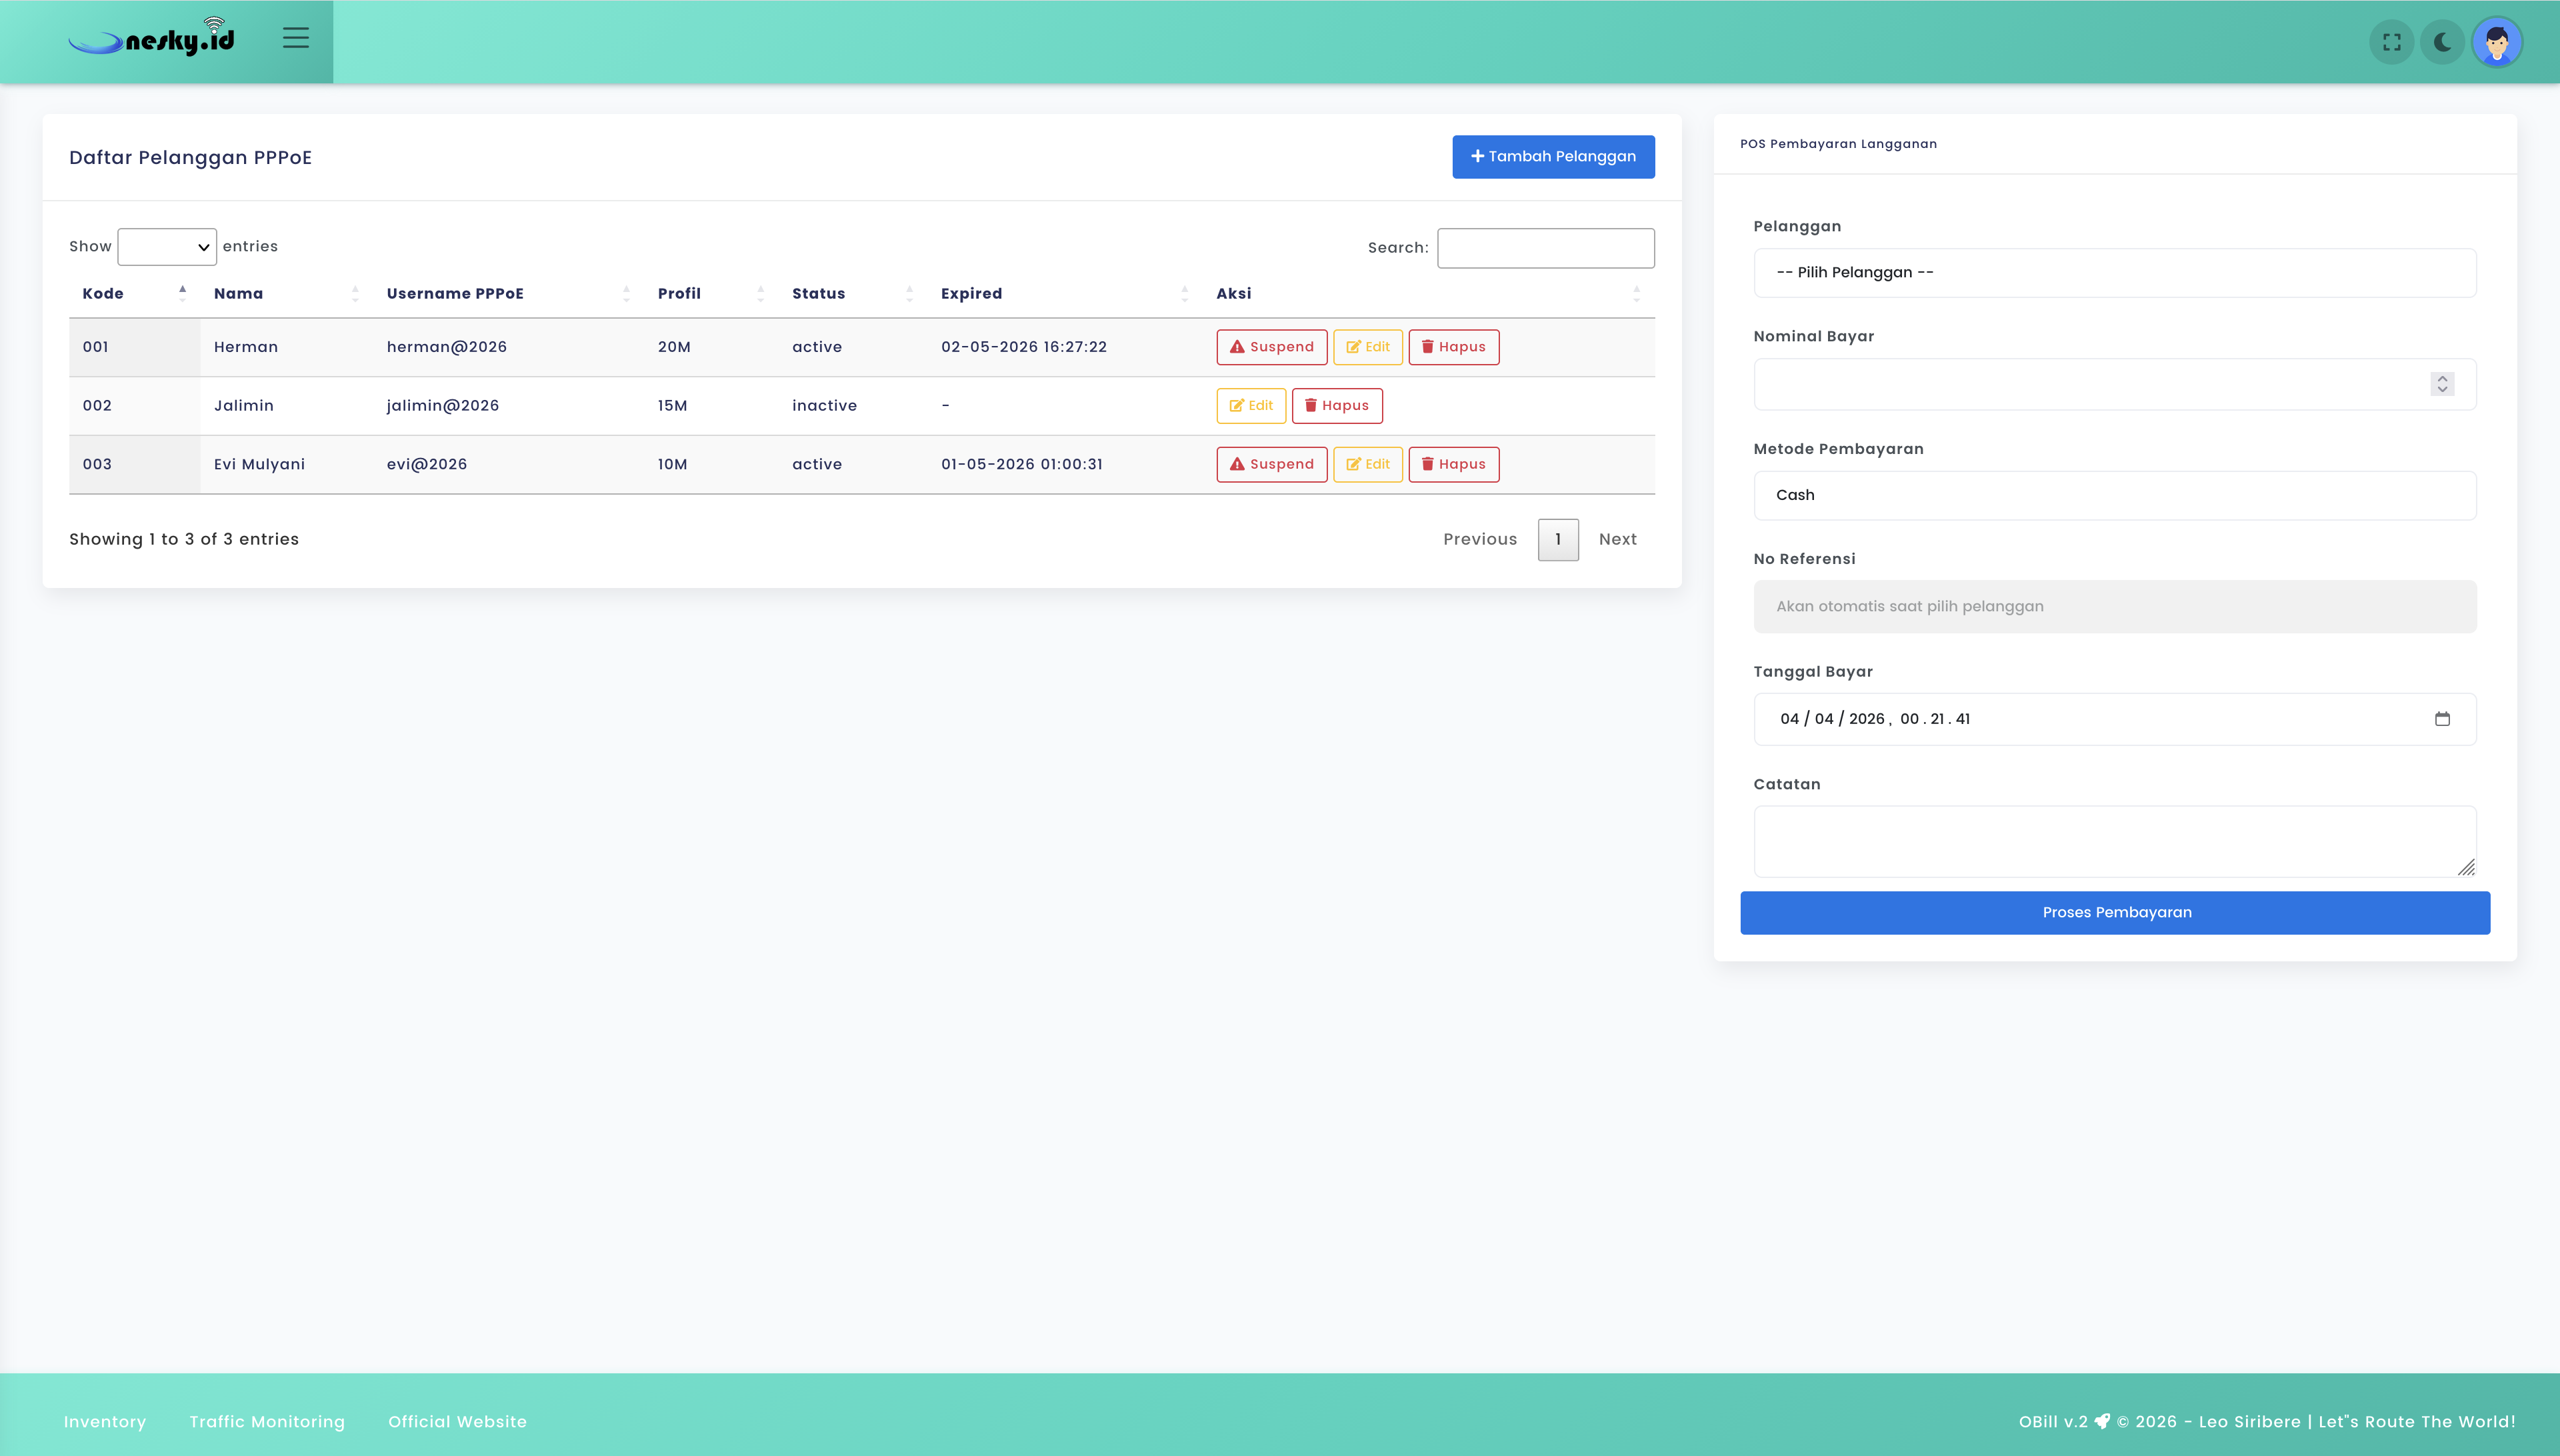Click the Tambah Pelanggan button

1552,157
